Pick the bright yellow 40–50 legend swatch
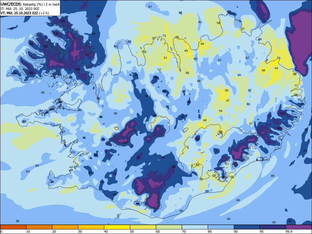This screenshot has width=312, height=234. (117, 227)
